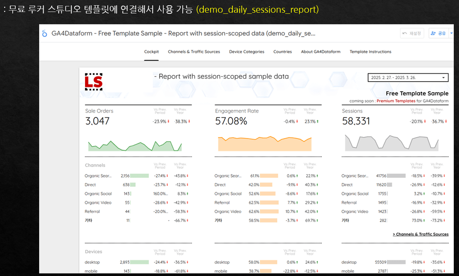Open the date range picker dropdown
The width and height of the screenshot is (459, 276).
408,77
